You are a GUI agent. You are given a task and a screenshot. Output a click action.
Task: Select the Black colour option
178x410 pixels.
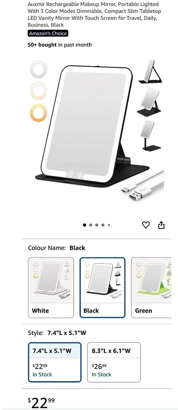(x=103, y=287)
